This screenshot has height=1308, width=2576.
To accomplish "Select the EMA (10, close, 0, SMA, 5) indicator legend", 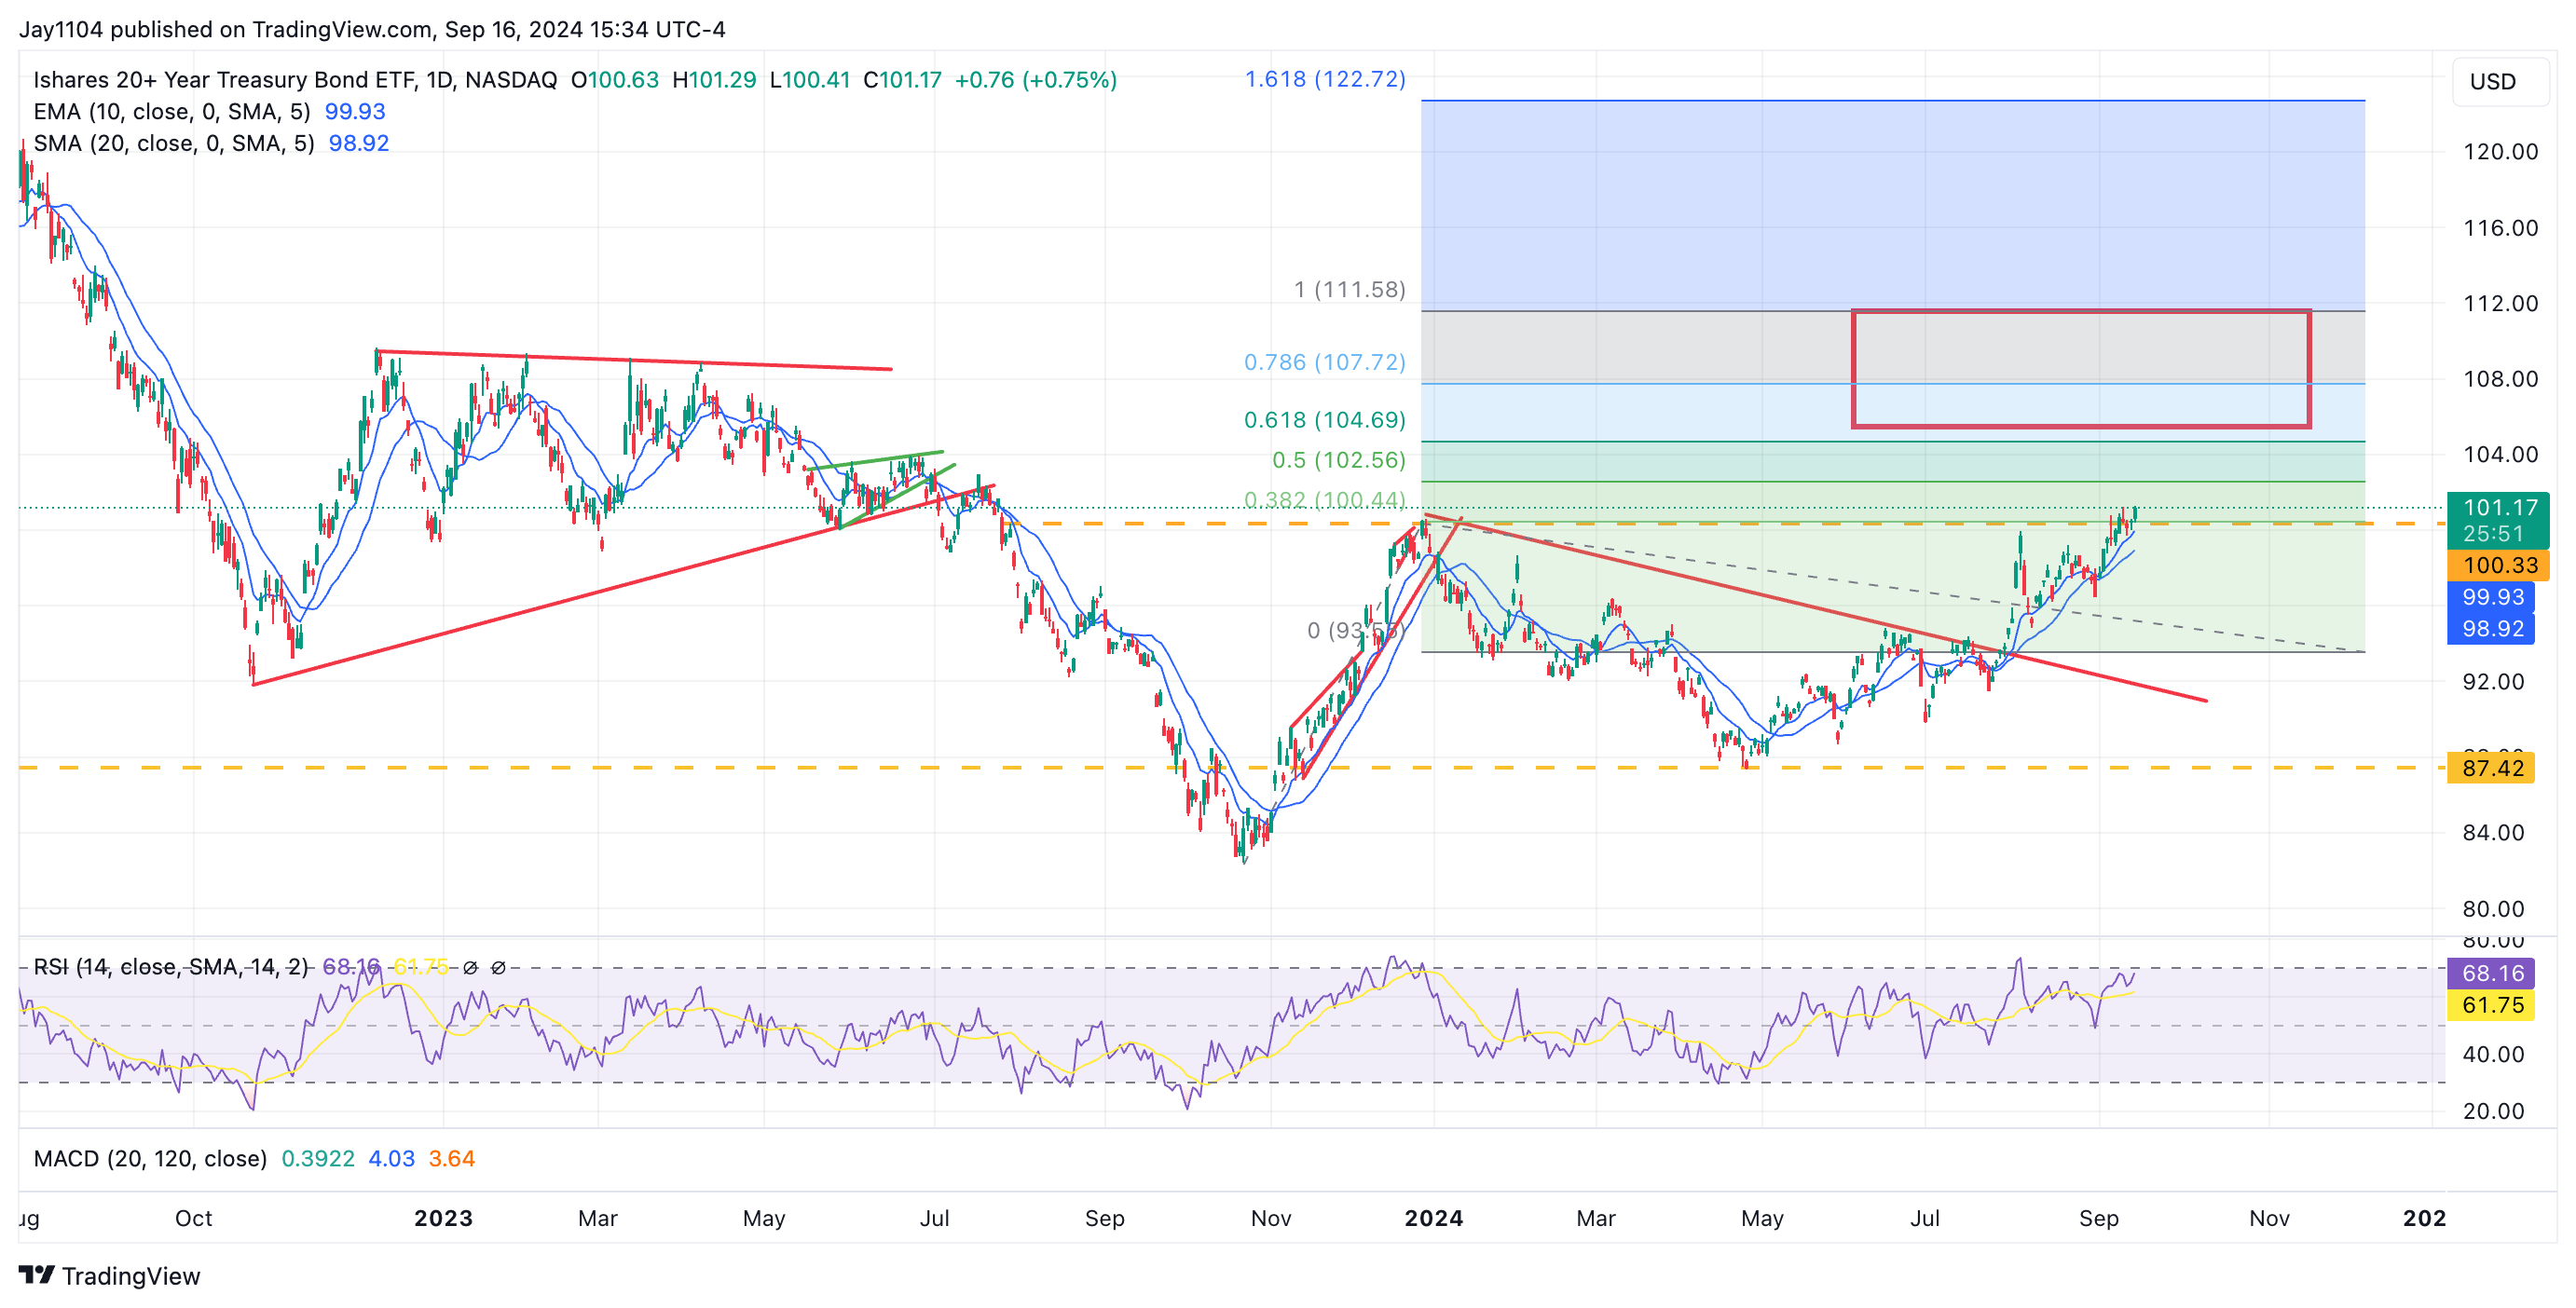I will click(172, 112).
